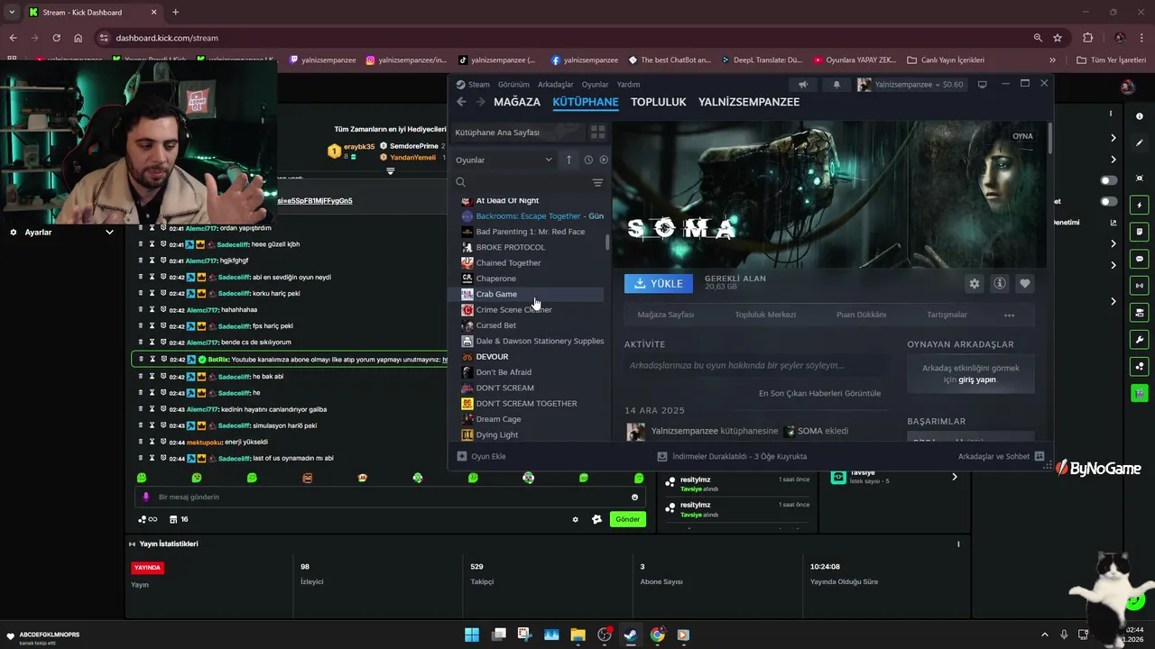Switch to MAĞAZA tab
Viewport: 1155px width, 649px height.
click(x=517, y=102)
